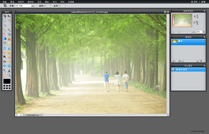Select the Crop tool in the toolbox
The height and width of the screenshot is (134, 209).
coord(5,16)
